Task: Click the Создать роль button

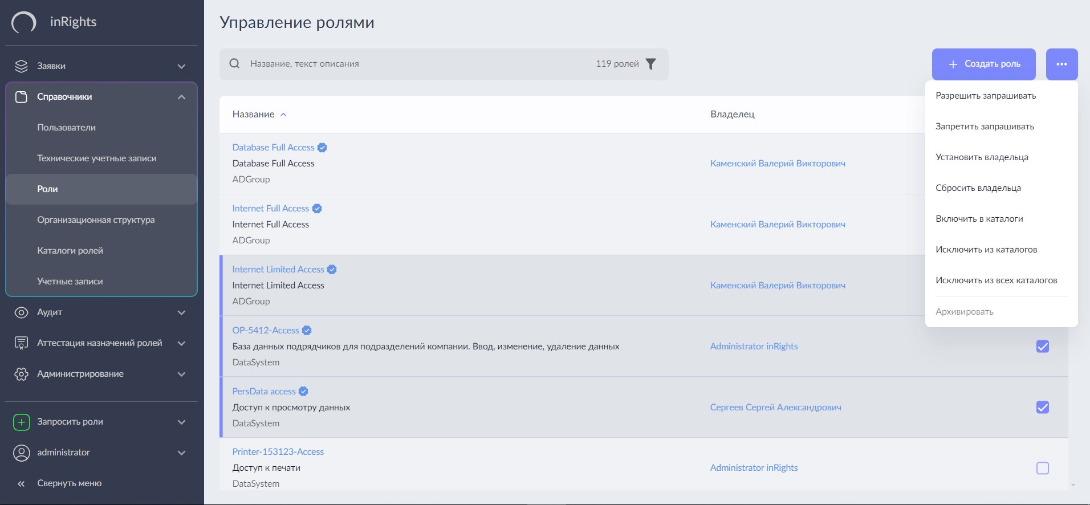Action: pos(983,64)
